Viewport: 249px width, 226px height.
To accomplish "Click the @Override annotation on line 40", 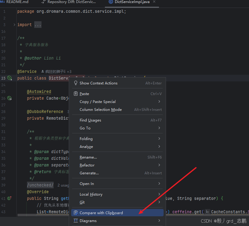I will point(38,192).
